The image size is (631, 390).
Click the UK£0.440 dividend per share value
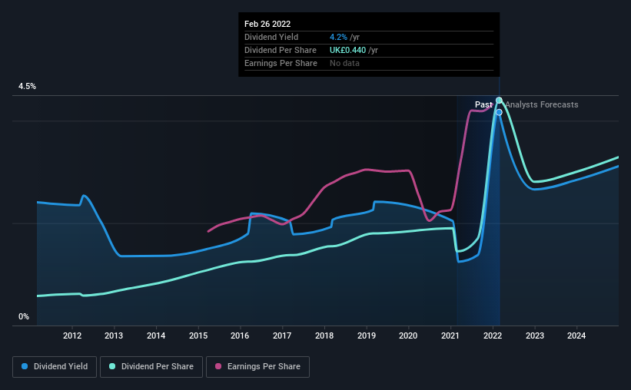pos(347,50)
